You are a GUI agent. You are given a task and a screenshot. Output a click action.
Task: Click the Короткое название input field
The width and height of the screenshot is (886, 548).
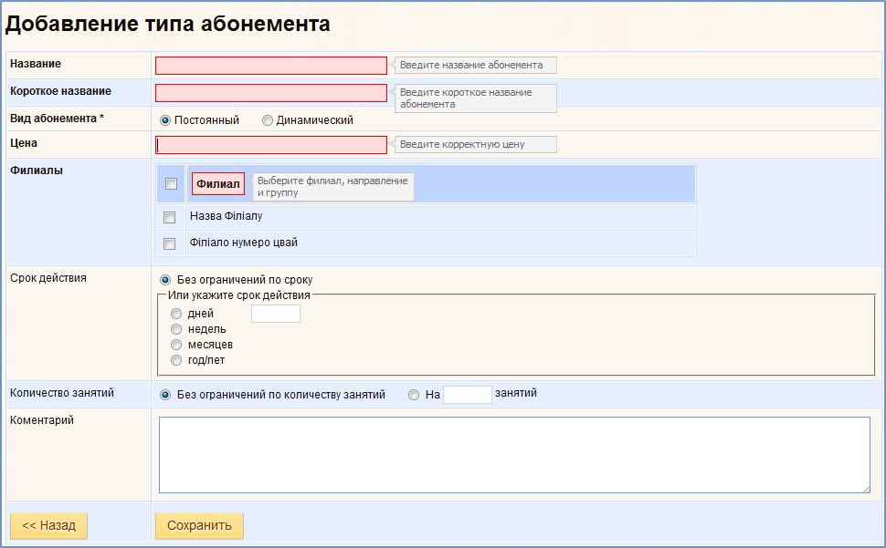coord(271,93)
